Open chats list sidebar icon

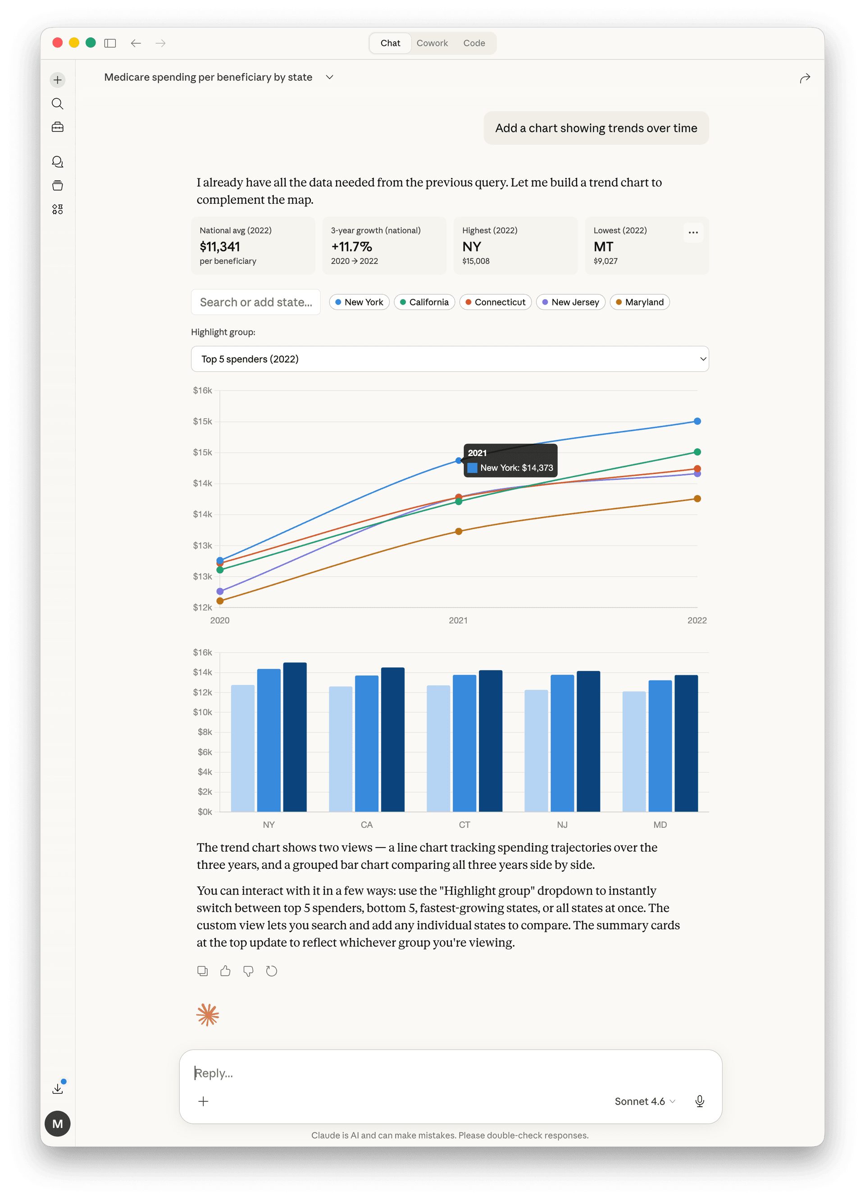pos(58,161)
